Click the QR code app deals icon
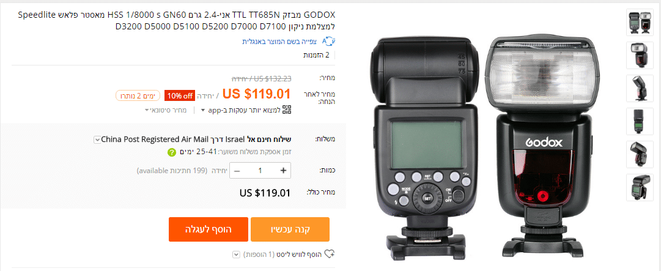This screenshot has height=271, width=661. (287, 110)
